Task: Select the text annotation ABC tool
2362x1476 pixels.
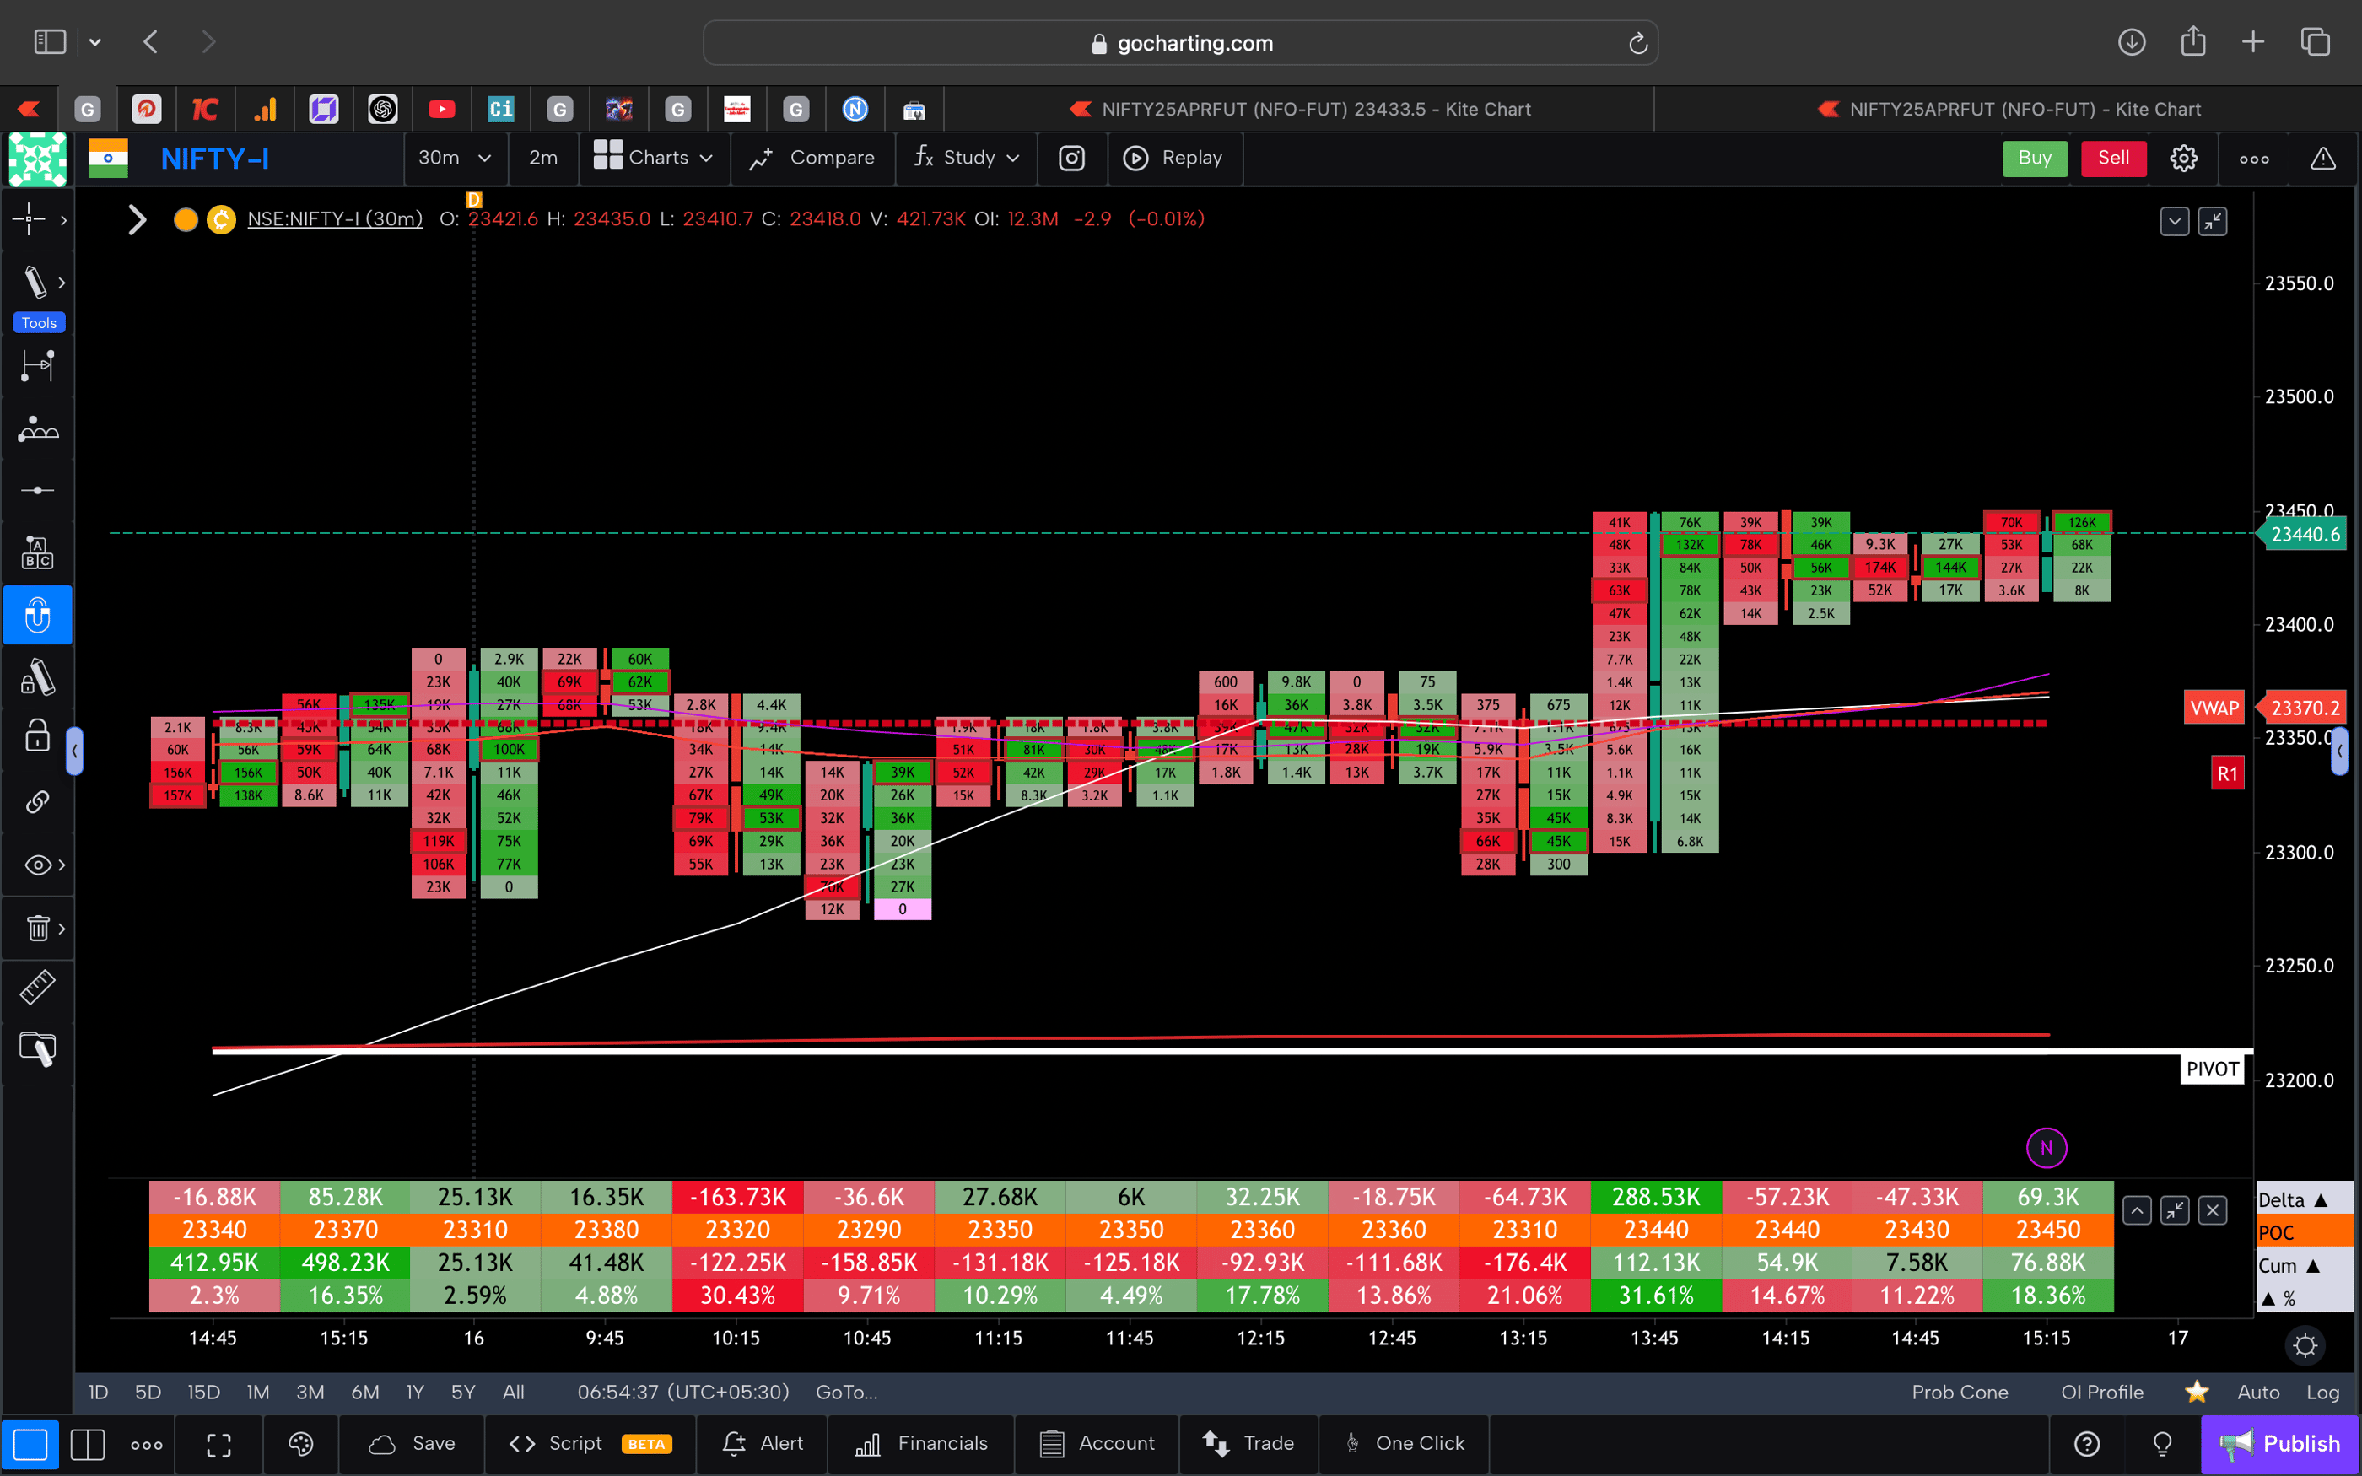Action: coord(38,552)
